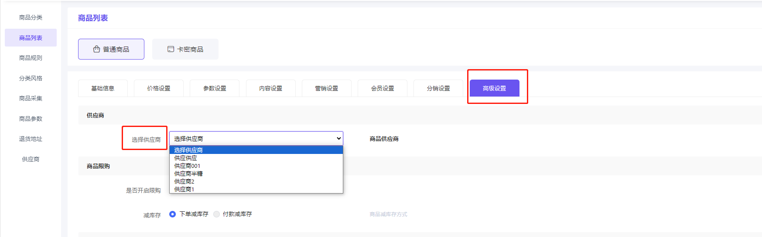Choose 供应商半糖 from the supplier list
The width and height of the screenshot is (762, 237).
click(x=188, y=174)
